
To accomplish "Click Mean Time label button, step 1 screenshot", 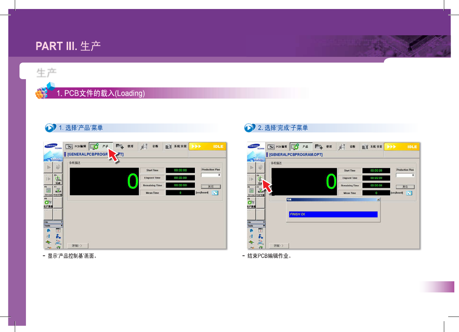I will [x=152, y=193].
